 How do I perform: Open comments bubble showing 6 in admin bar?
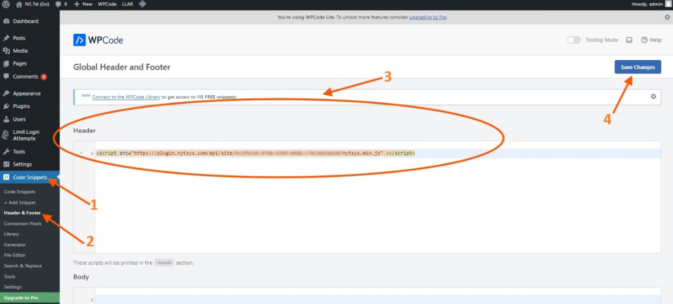click(61, 4)
